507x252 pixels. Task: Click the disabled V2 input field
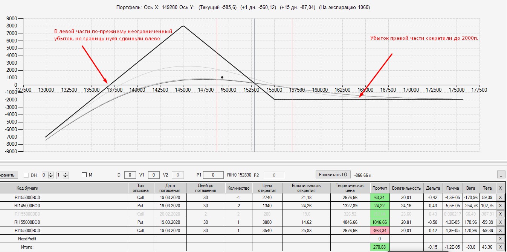coord(178,175)
